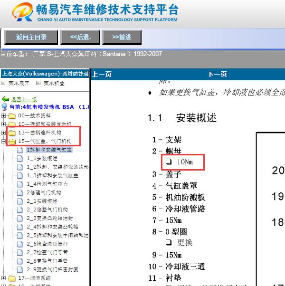Select 2_9更换气门杆密封圈 page
This screenshot has height=286, width=285.
point(53,269)
